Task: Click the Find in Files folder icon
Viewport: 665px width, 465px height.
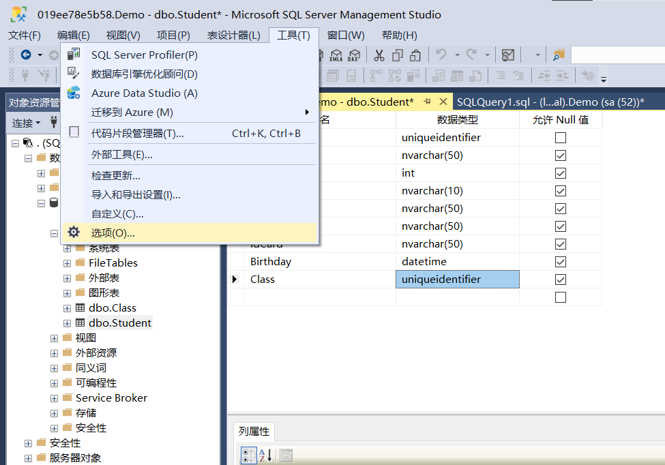Action: (x=559, y=55)
